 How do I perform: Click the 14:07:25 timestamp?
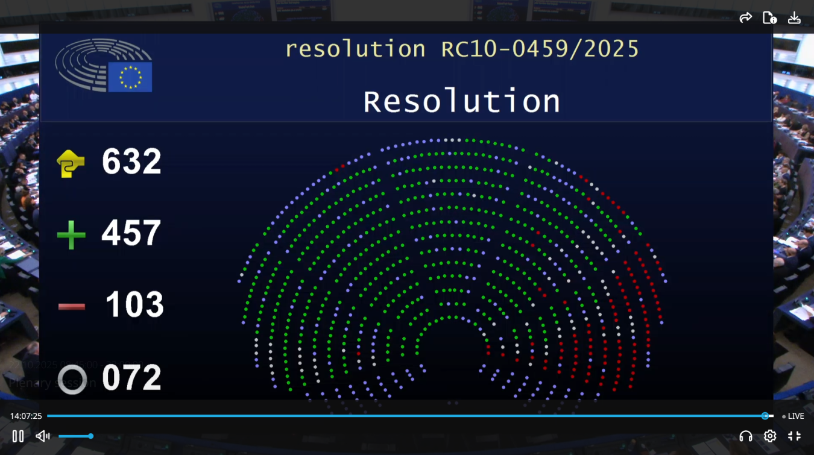click(26, 416)
